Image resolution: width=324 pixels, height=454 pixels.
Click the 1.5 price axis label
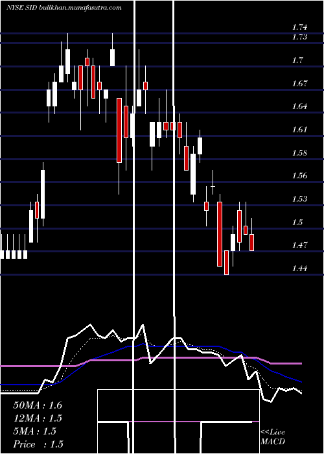pos(297,222)
